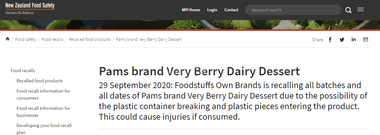Share page via Facebook icon
This screenshot has height=135, width=380.
point(330,40)
